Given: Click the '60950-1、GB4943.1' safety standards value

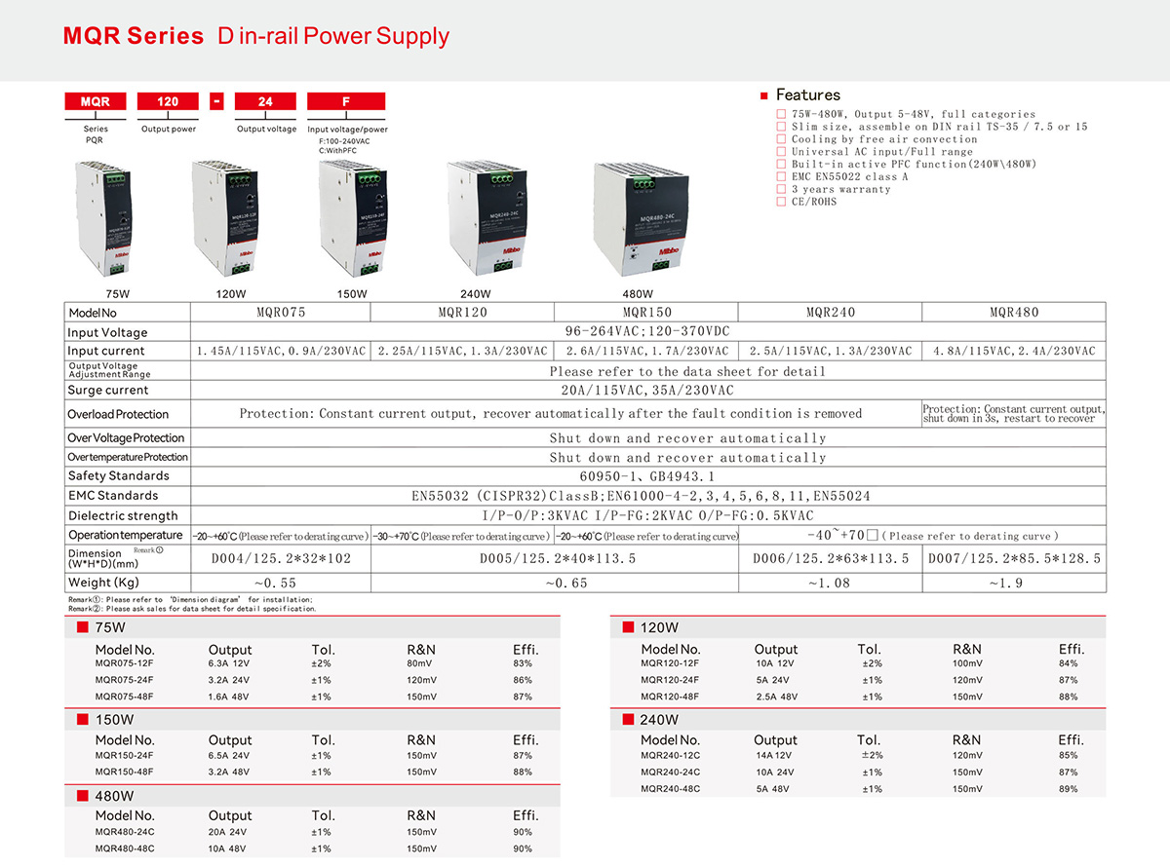Looking at the screenshot, I should [646, 476].
